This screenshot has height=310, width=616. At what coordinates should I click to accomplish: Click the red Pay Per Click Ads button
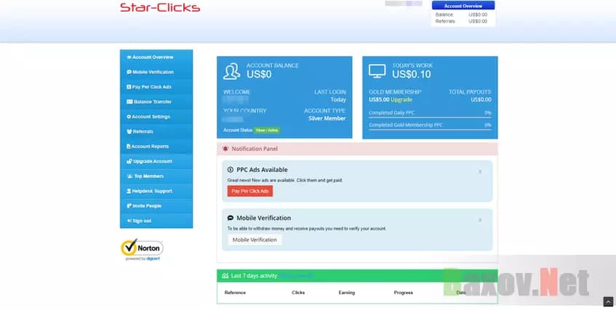tap(250, 191)
